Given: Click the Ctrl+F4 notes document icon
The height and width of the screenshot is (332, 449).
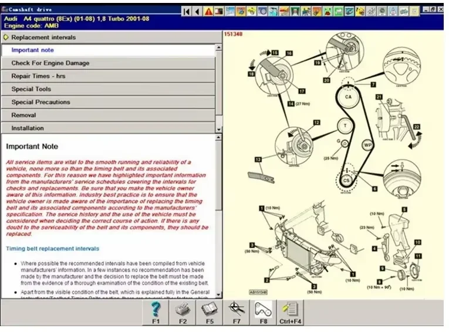Looking at the screenshot, I should pos(291,313).
